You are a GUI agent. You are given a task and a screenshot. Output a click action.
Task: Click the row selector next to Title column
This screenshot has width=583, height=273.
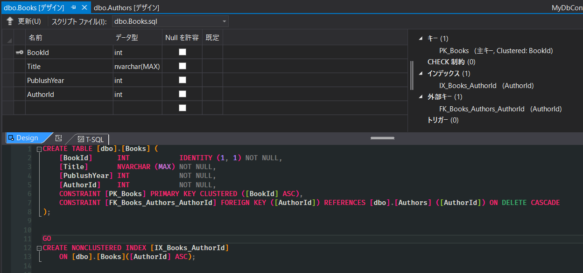pyautogui.click(x=7, y=66)
